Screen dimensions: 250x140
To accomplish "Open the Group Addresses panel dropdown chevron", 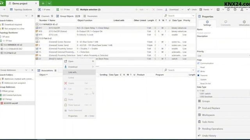I will pyautogui.click(x=26, y=70).
